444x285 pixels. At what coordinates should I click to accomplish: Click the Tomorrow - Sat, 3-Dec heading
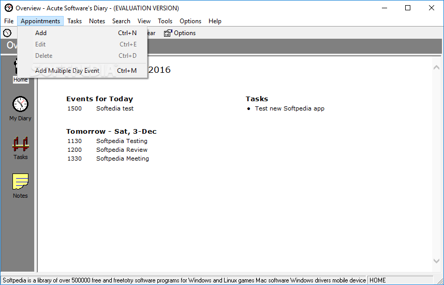coord(111,131)
